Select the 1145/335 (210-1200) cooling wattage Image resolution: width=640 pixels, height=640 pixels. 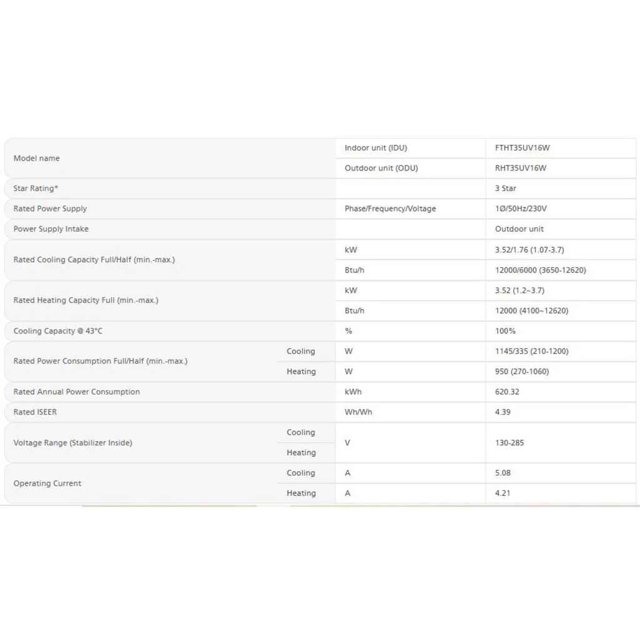531,352
